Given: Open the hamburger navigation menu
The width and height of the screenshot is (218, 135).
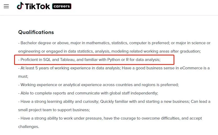Looking at the screenshot, I should tap(6, 6).
